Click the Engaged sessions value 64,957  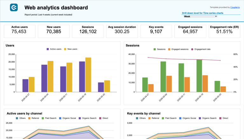[190, 32]
